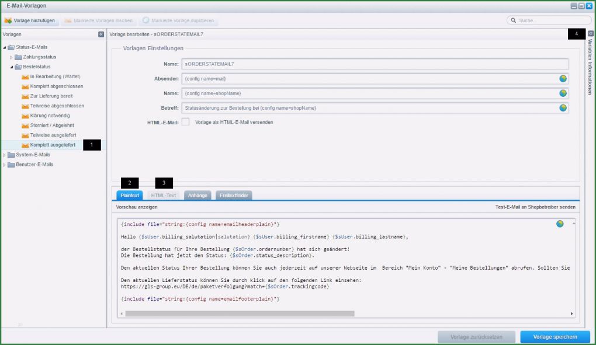Enable the HTML-E-Mail checkbox

185,123
